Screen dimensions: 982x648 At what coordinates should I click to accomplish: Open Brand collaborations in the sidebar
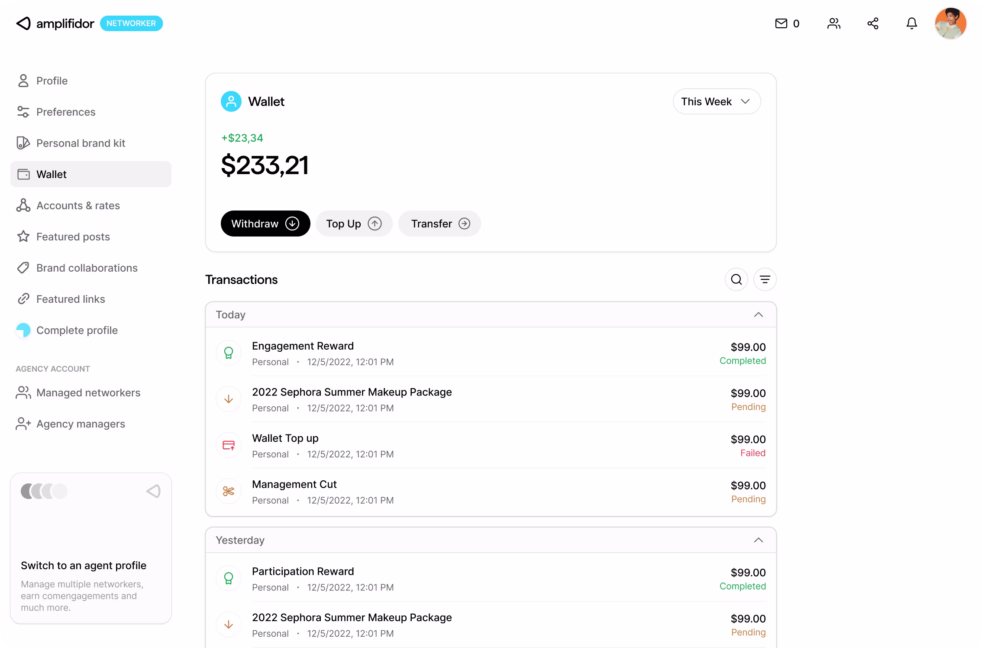click(87, 268)
